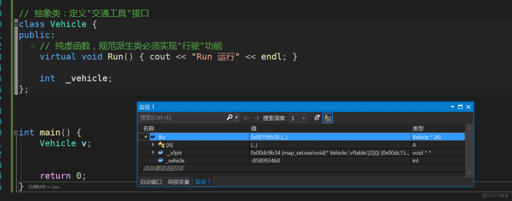
Task: Expand the [A] base class node
Action: click(x=153, y=144)
